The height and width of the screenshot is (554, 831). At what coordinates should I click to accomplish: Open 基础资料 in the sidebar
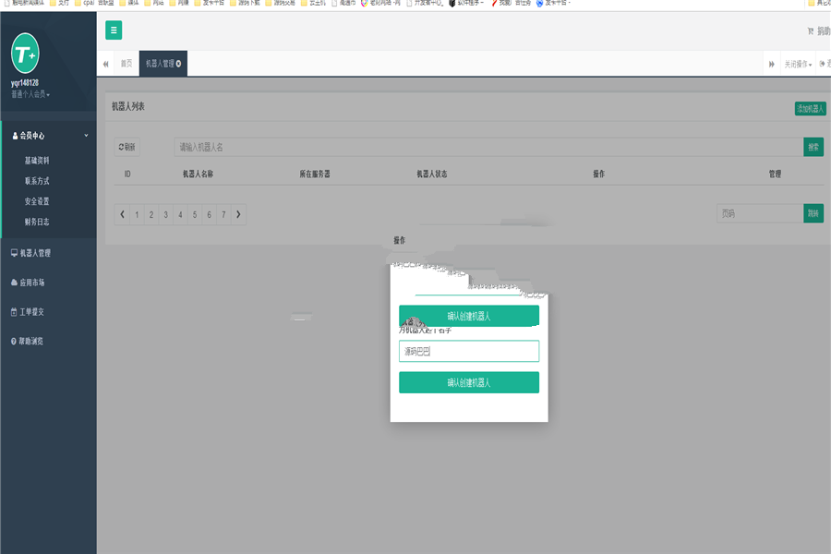coord(37,160)
